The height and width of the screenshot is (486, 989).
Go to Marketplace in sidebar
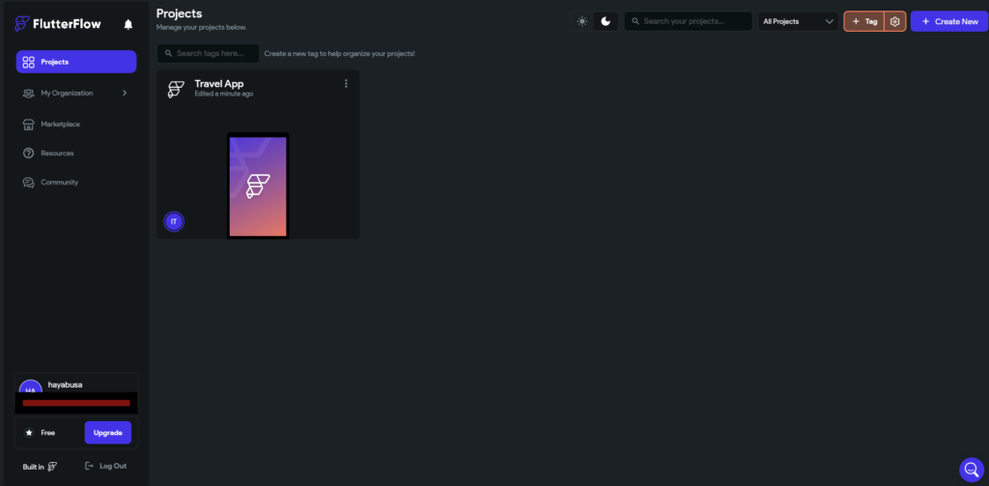60,124
